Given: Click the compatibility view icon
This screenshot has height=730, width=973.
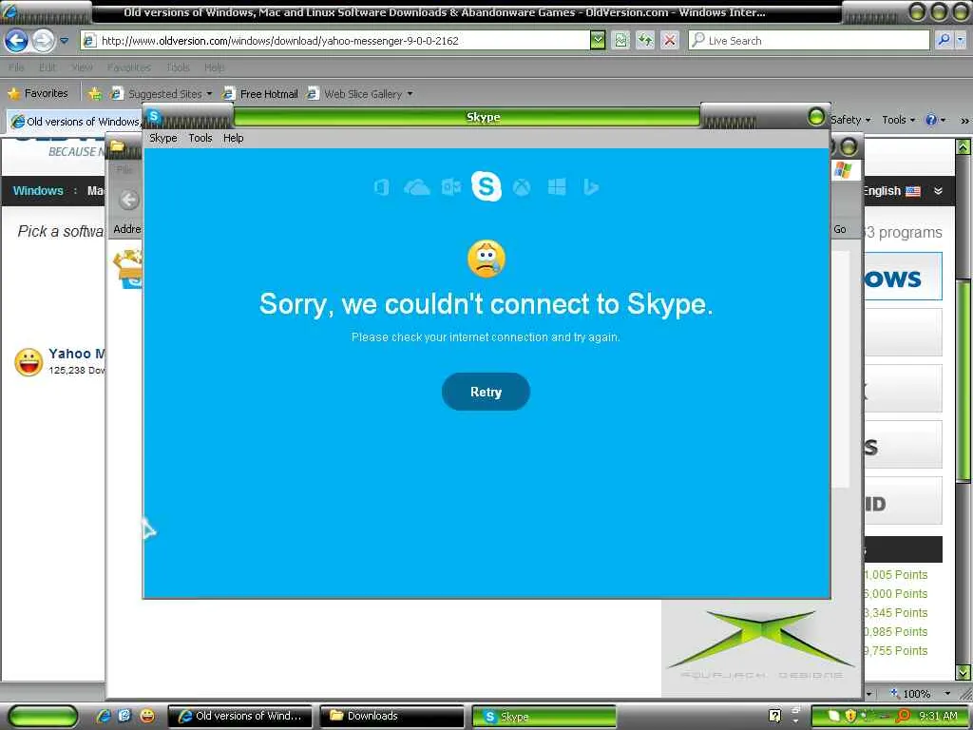Looking at the screenshot, I should point(620,41).
